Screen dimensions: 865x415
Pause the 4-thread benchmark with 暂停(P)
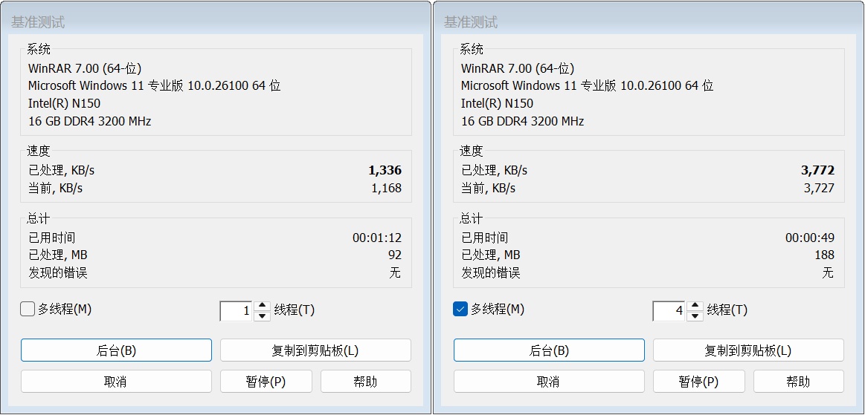699,382
